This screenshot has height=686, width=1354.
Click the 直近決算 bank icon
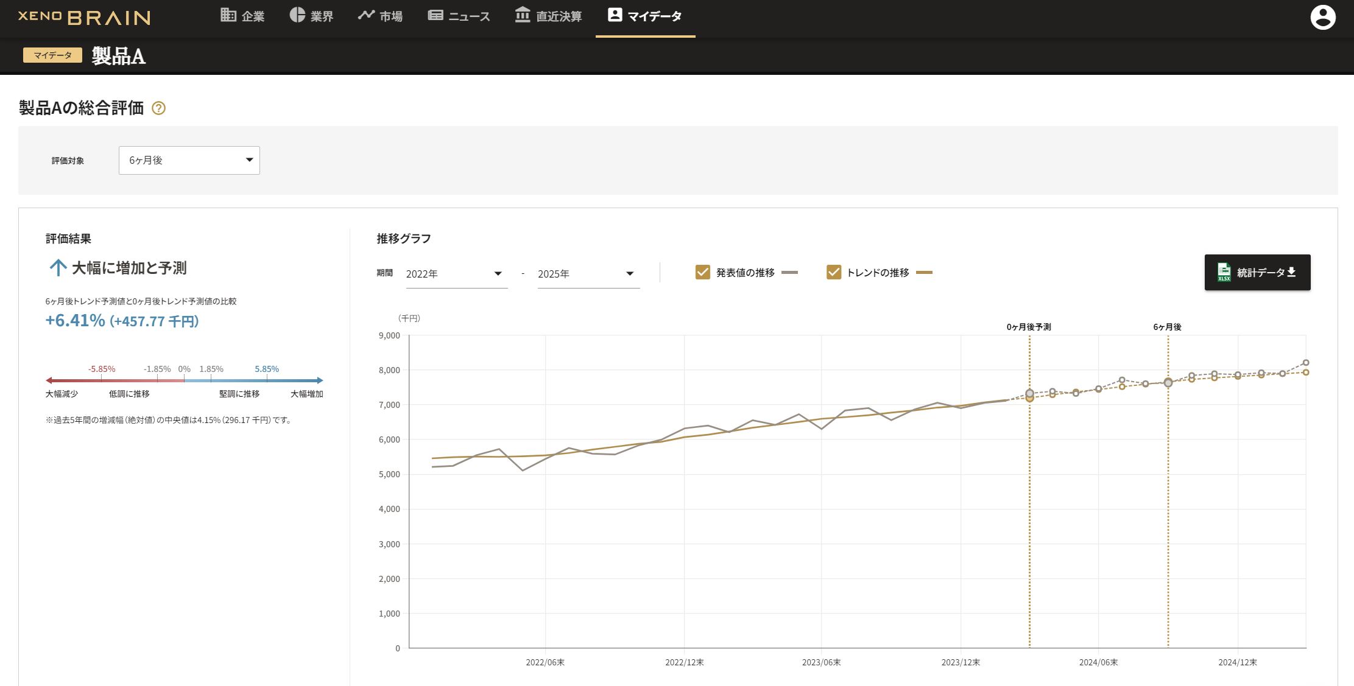(523, 15)
